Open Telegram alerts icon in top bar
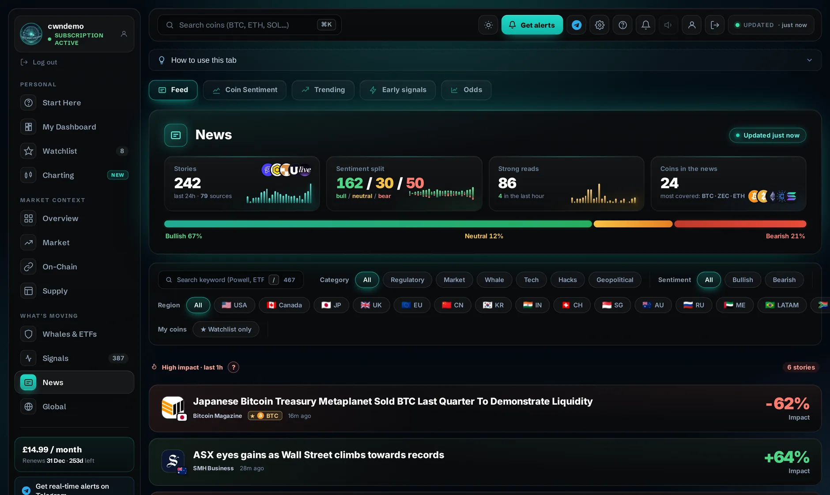The height and width of the screenshot is (495, 830). point(577,25)
